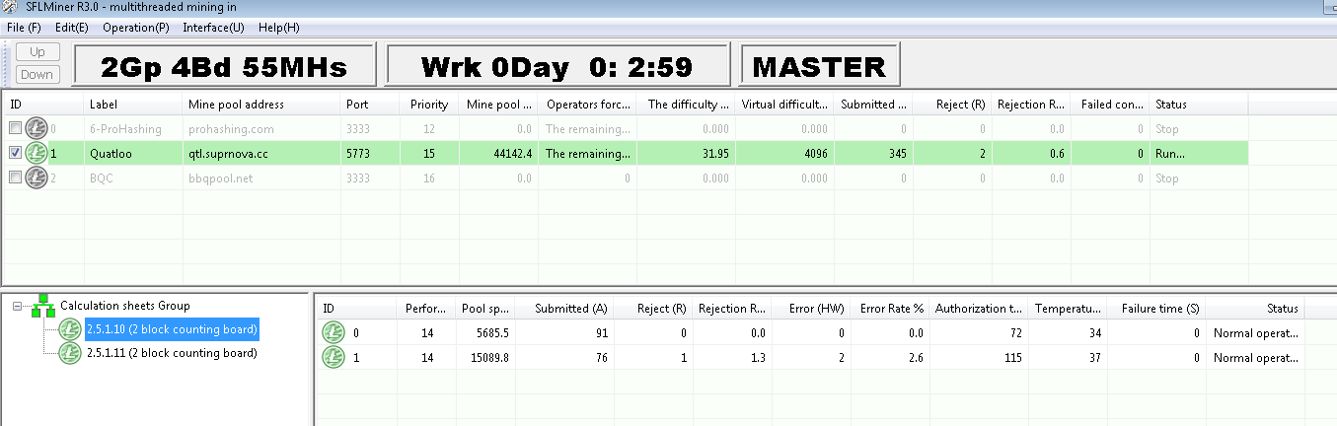Enable the BQC pool checkbox
The image size is (1337, 426).
point(15,178)
